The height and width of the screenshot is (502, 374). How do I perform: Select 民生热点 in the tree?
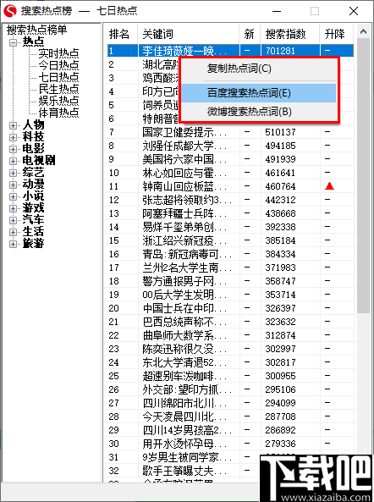tap(58, 89)
